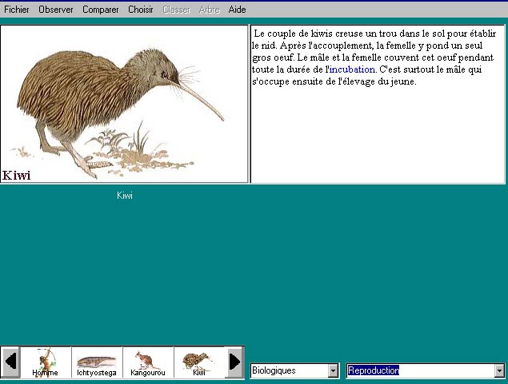Click the greyed-out Classer menu
This screenshot has height=384, width=508.
177,10
